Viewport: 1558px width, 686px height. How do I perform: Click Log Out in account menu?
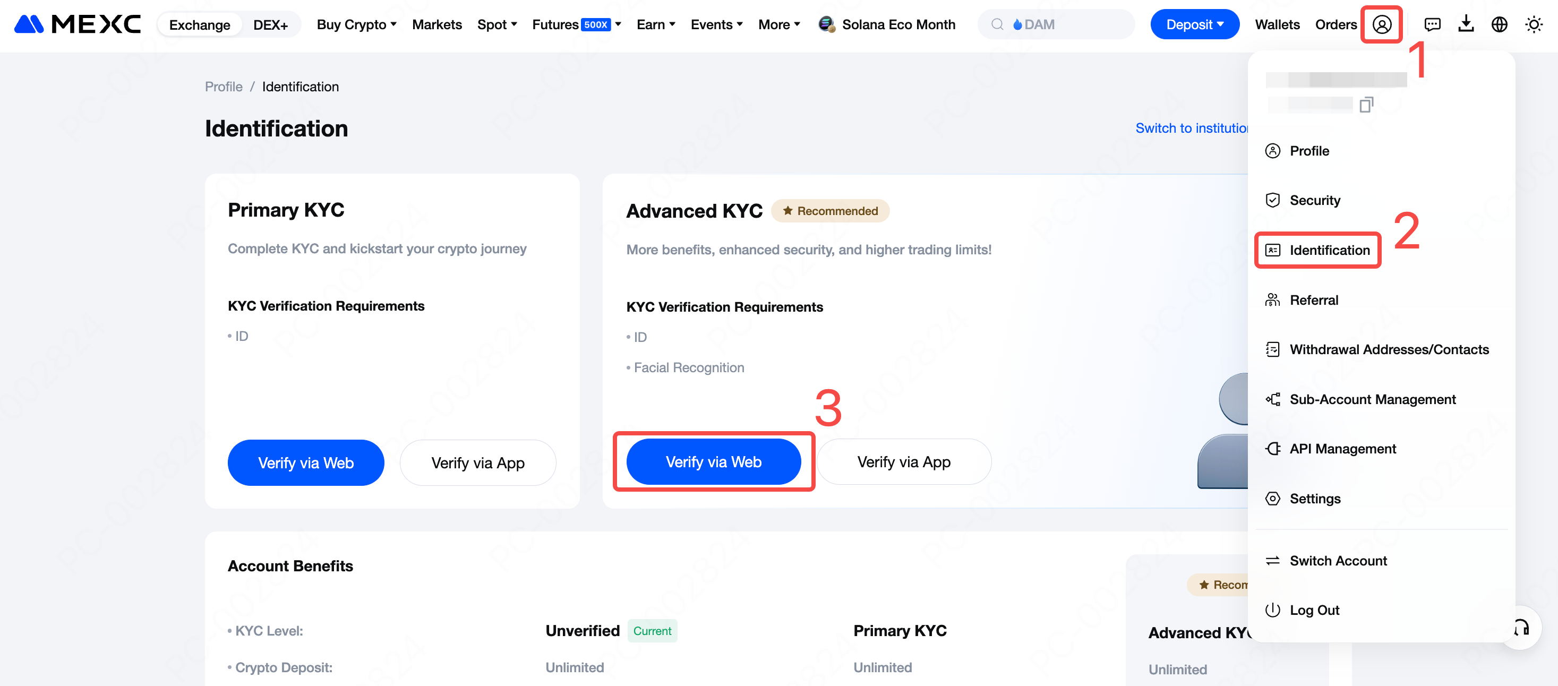(x=1314, y=611)
